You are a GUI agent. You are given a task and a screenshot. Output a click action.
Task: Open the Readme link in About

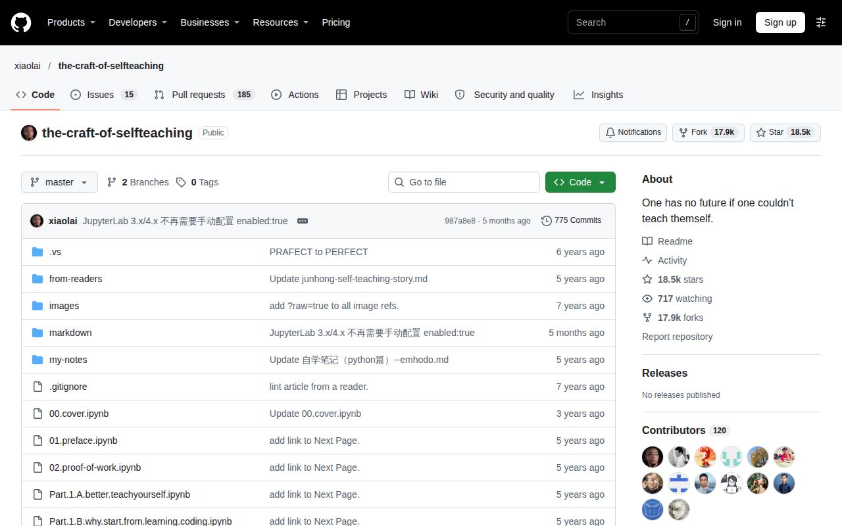tap(668, 241)
